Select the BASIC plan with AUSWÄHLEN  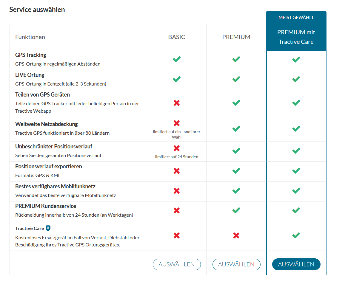point(177,264)
